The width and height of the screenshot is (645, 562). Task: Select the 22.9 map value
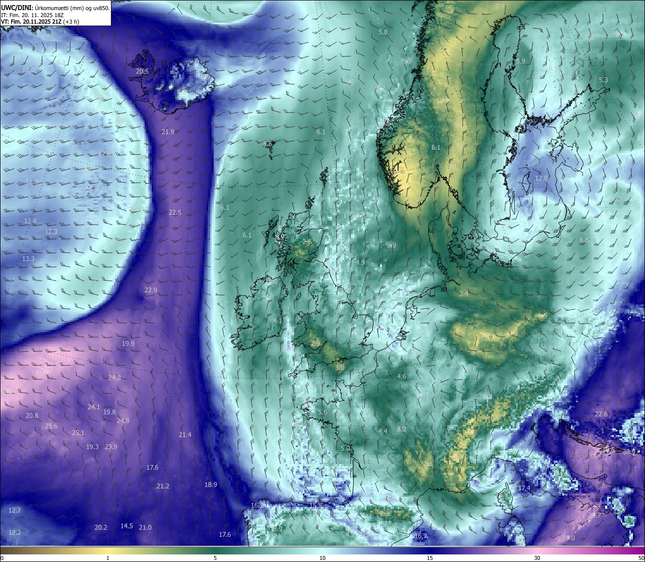pyautogui.click(x=151, y=290)
